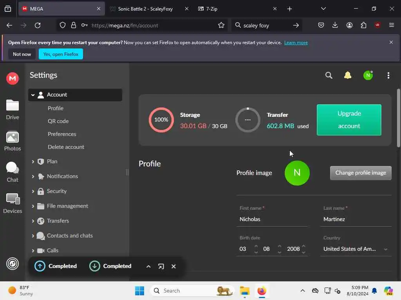Click the Upgrade account button
This screenshot has height=300, width=401.
click(349, 120)
